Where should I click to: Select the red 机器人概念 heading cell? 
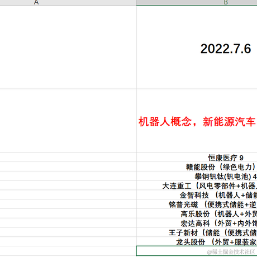[197, 121]
